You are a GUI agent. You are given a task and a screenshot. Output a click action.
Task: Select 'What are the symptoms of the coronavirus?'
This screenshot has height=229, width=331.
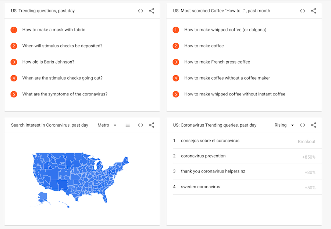(65, 94)
